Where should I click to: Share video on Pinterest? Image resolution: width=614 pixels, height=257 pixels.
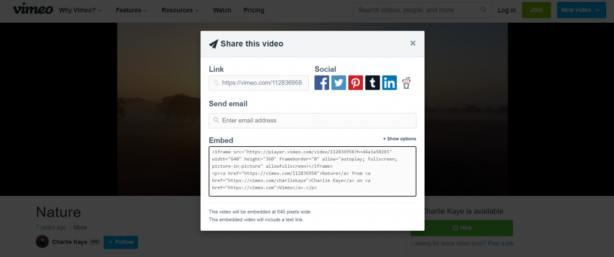tap(356, 83)
